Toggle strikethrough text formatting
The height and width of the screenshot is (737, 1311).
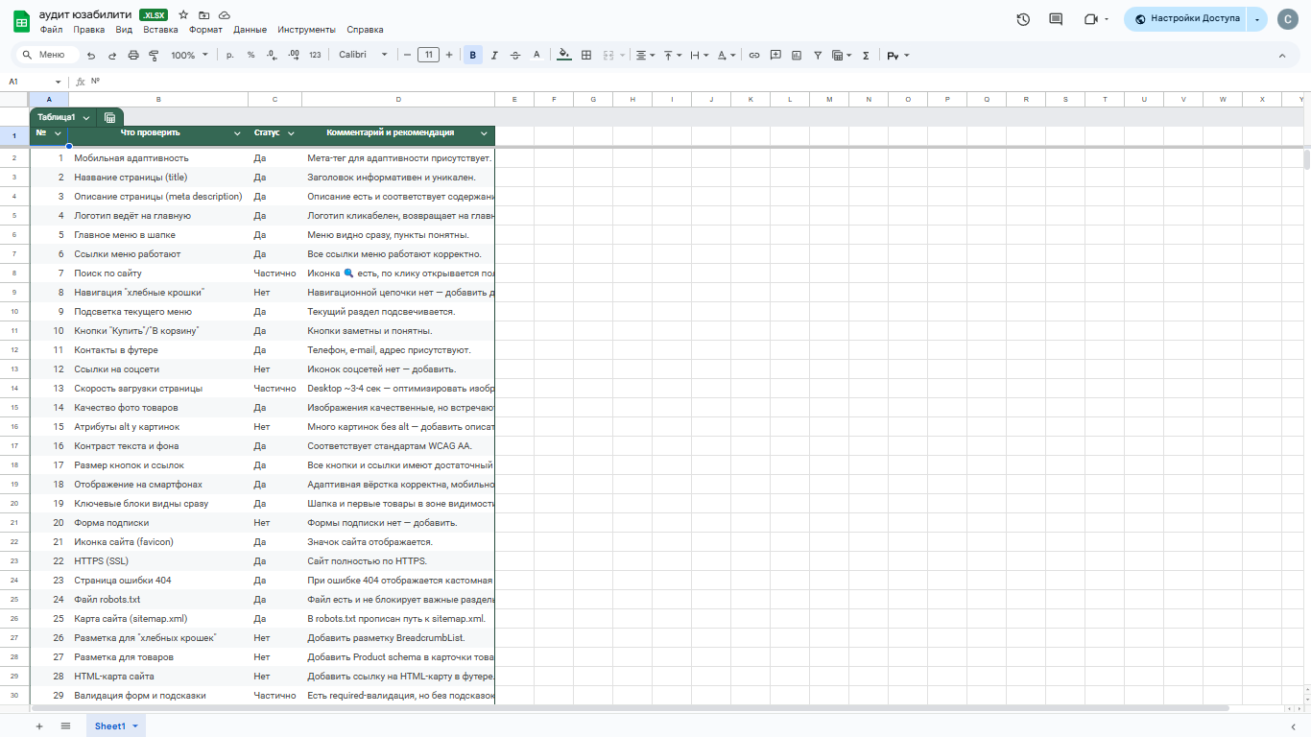[515, 56]
